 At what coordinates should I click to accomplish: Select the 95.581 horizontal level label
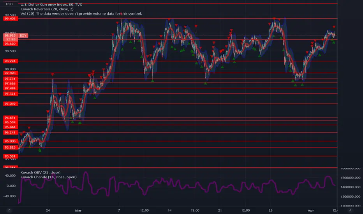(11, 156)
